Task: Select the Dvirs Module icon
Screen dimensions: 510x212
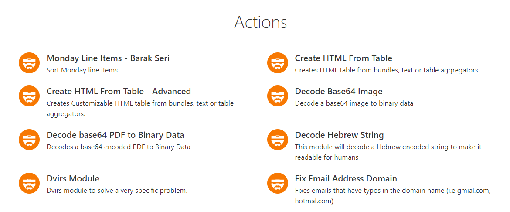Action: click(29, 183)
